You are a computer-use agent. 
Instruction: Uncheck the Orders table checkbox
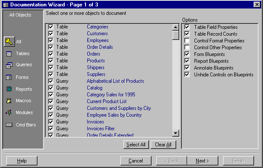[51, 54]
